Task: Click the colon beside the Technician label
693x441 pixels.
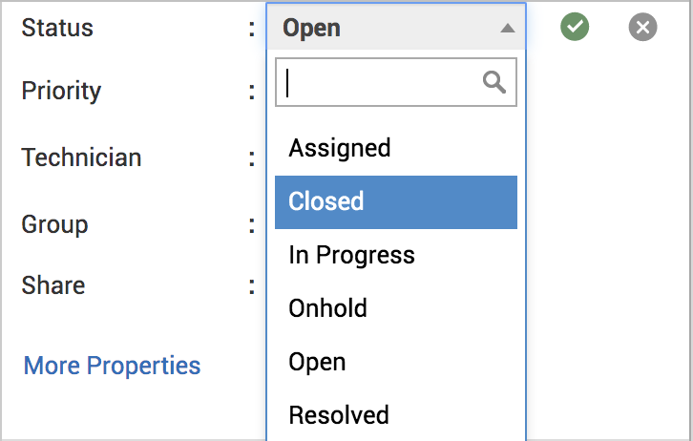Action: click(x=252, y=158)
